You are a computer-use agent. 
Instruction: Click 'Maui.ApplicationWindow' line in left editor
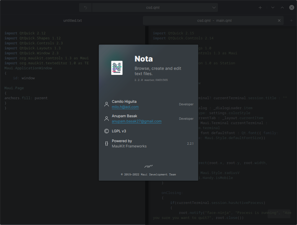click(28, 68)
